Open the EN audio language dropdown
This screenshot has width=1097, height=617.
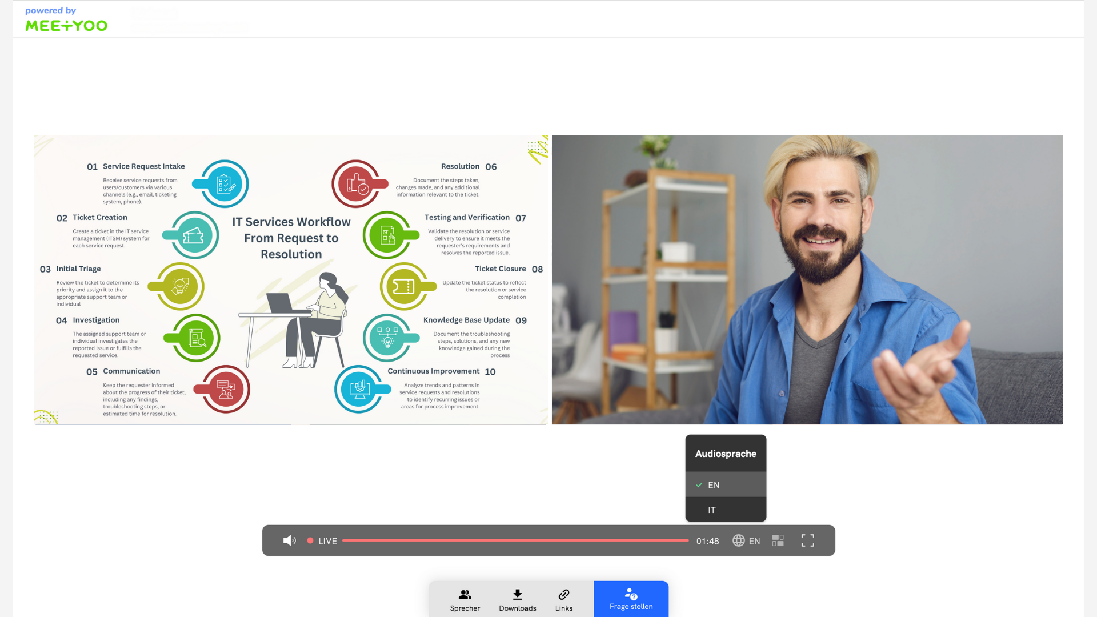click(x=754, y=540)
